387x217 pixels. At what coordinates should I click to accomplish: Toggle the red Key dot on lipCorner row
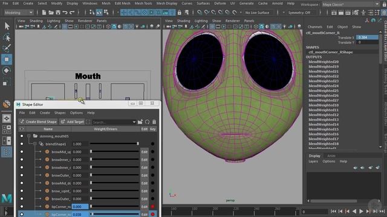click(152, 207)
